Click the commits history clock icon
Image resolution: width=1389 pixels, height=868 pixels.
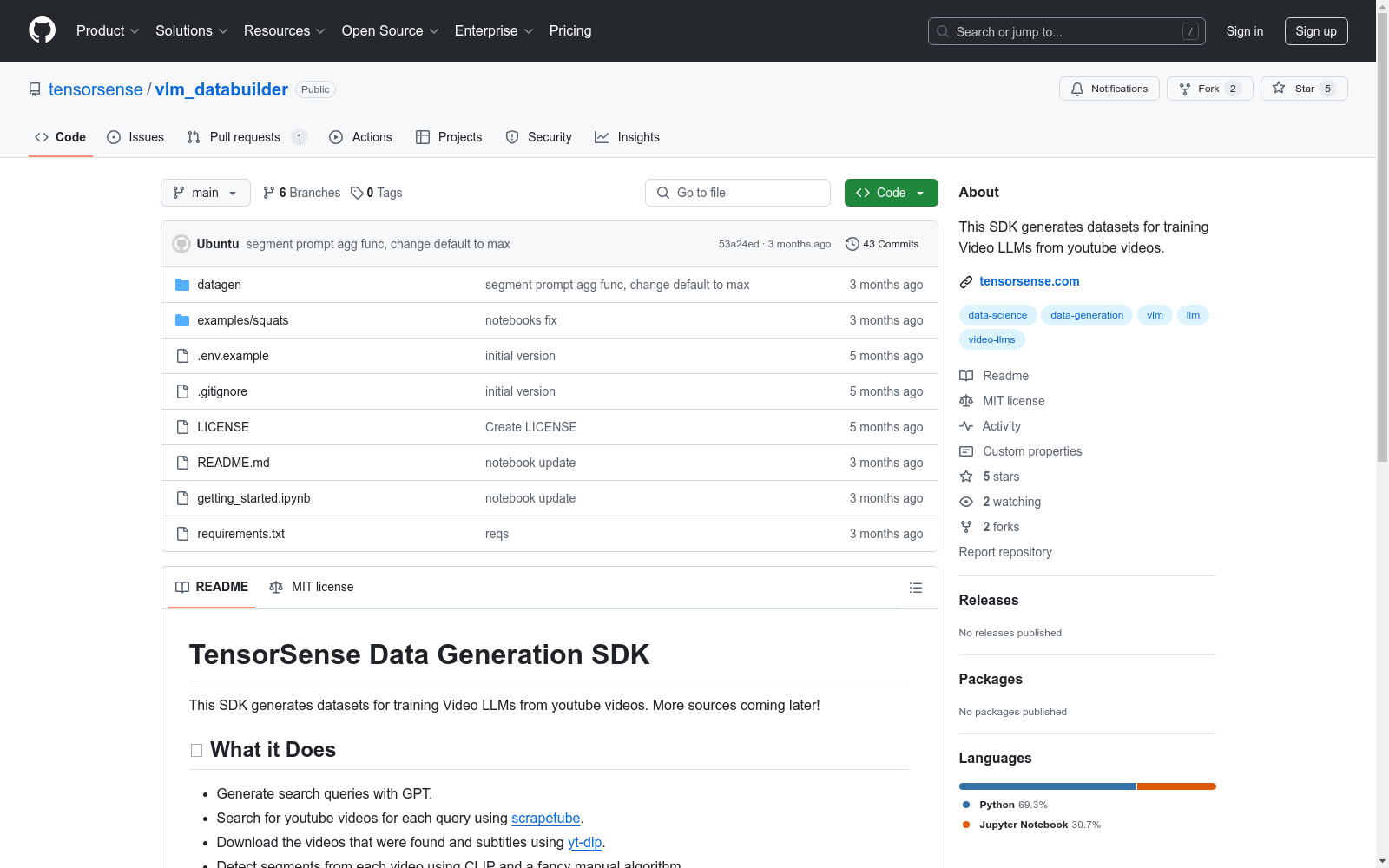[x=852, y=244]
